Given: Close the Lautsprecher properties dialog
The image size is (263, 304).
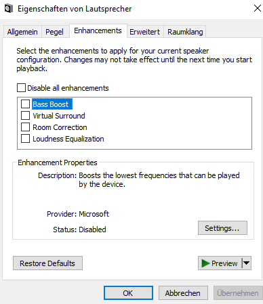Looking at the screenshot, I should [x=257, y=8].
